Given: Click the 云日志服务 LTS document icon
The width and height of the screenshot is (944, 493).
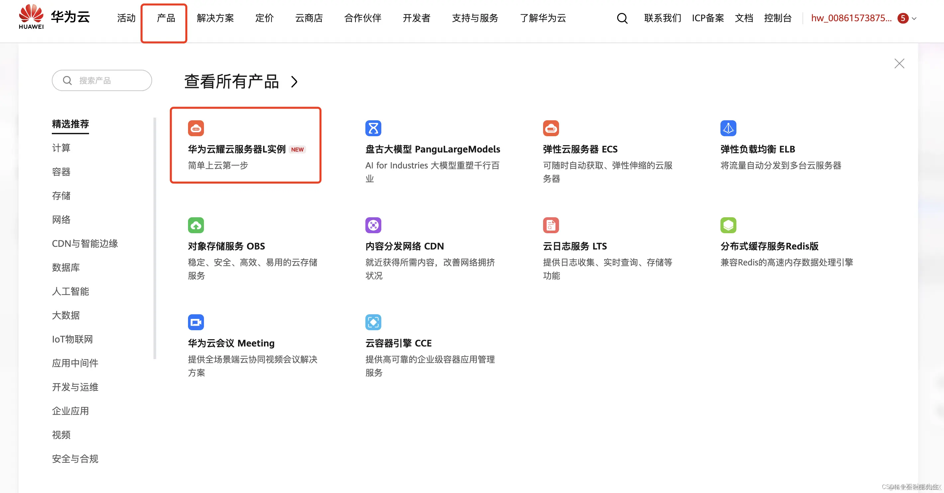Looking at the screenshot, I should 551,225.
